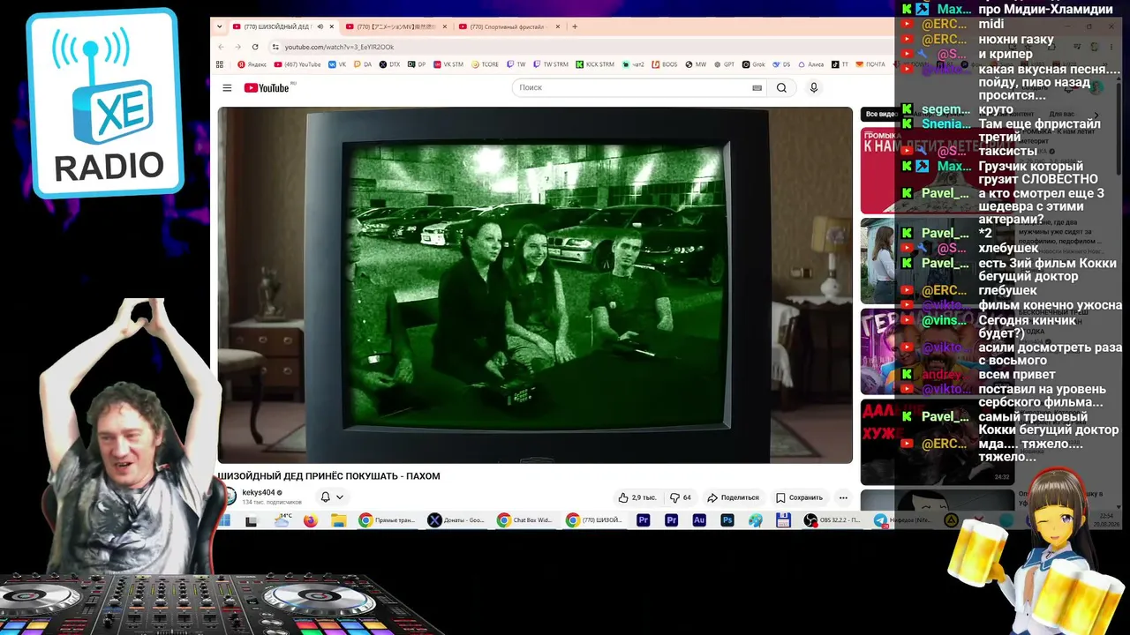Viewport: 1130px width, 635px height.
Task: Open the KICK STRM bookmark
Action: [x=595, y=64]
